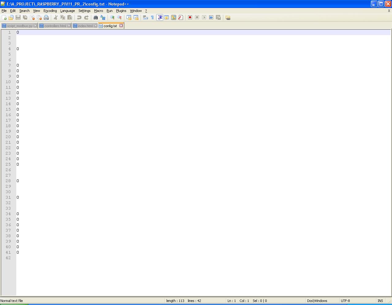Create a new document from toolbar
Screen dimensions: 392x305
tap(4, 17)
